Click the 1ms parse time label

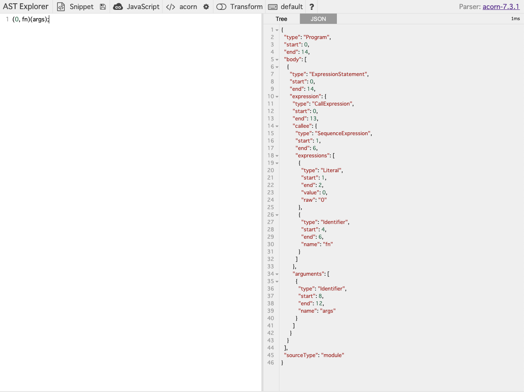pos(515,19)
